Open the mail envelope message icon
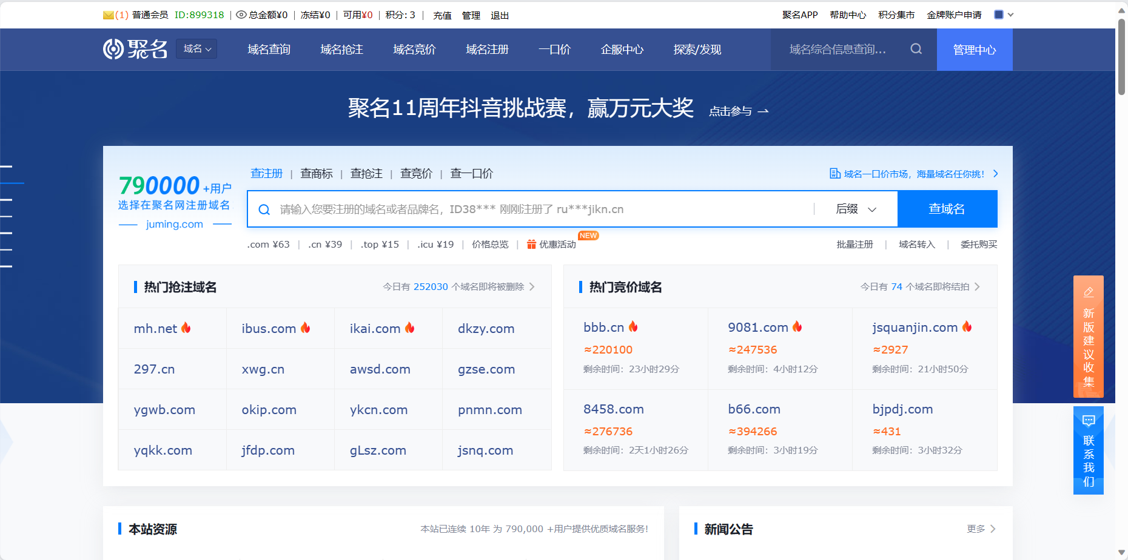This screenshot has height=560, width=1128. pyautogui.click(x=109, y=15)
